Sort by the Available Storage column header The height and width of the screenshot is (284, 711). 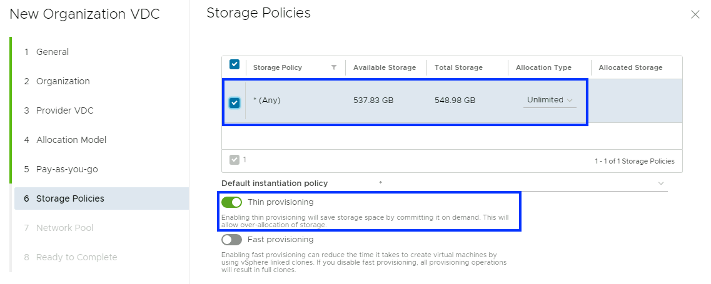coord(385,67)
